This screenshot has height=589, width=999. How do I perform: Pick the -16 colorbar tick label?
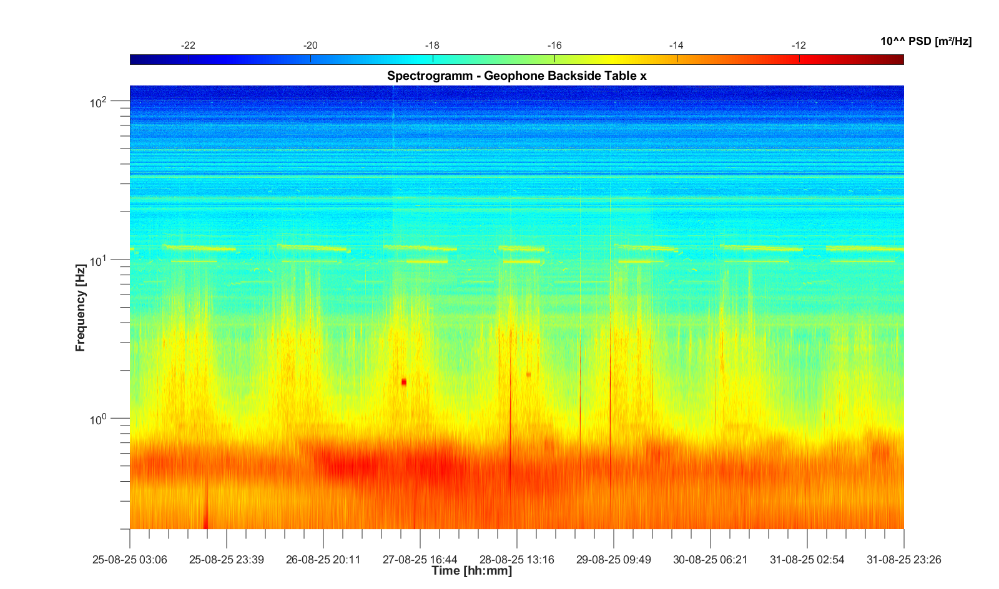tap(554, 46)
